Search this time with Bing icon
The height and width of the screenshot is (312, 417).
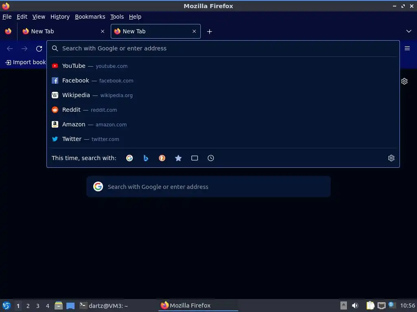point(146,158)
